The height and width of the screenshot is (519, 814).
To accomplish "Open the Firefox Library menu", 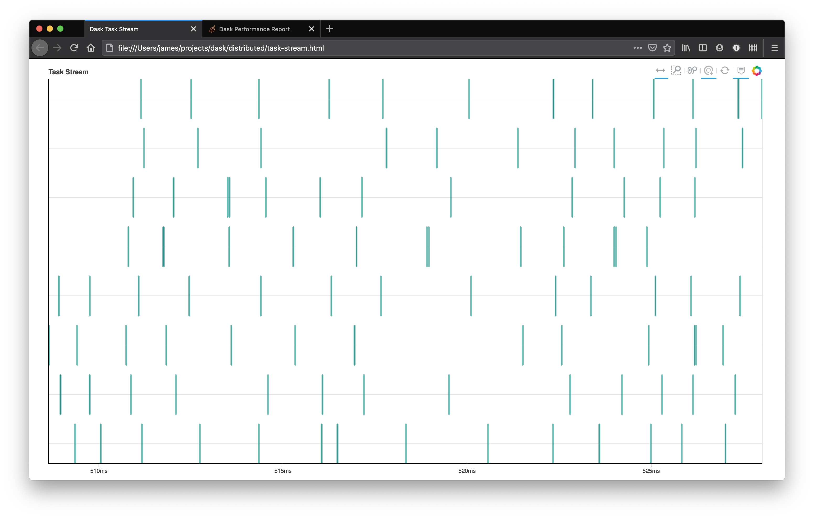I will coord(686,48).
